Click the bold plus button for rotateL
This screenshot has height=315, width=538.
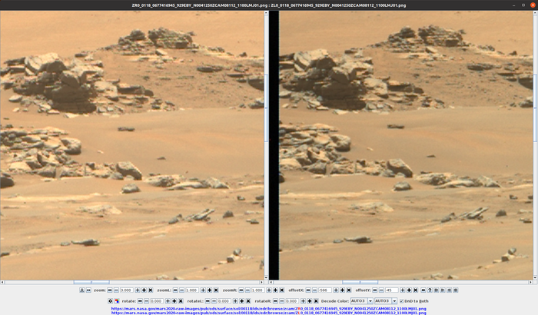242,301
